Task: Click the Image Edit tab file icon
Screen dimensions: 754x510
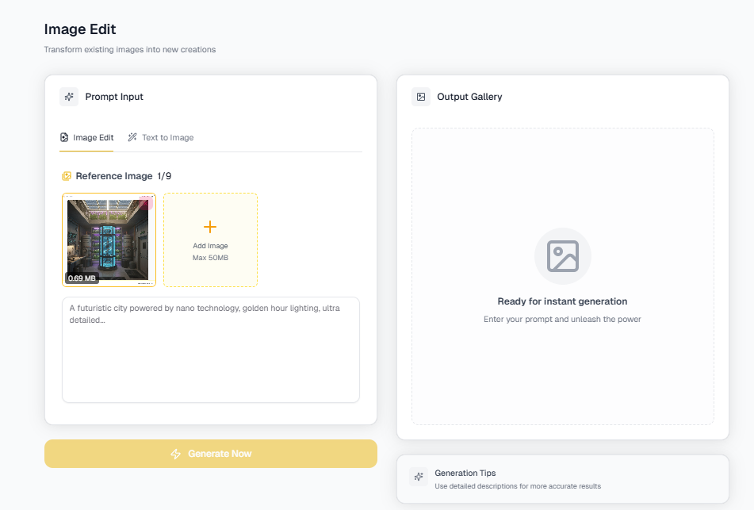Action: click(x=64, y=137)
